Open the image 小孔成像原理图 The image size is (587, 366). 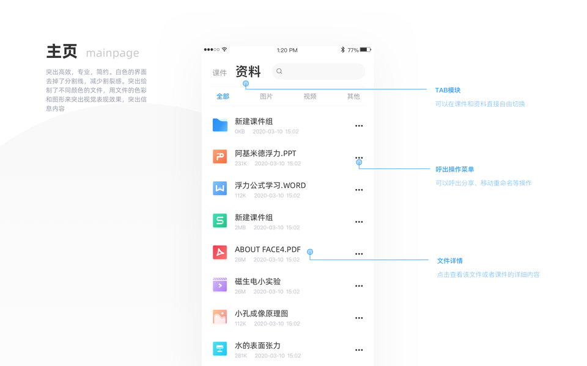coord(261,314)
